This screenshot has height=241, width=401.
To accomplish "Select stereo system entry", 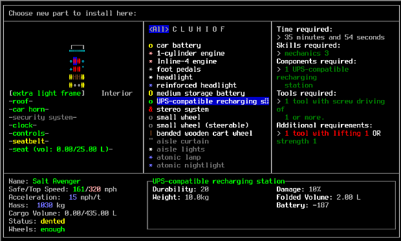I will pyautogui.click(x=182, y=109).
